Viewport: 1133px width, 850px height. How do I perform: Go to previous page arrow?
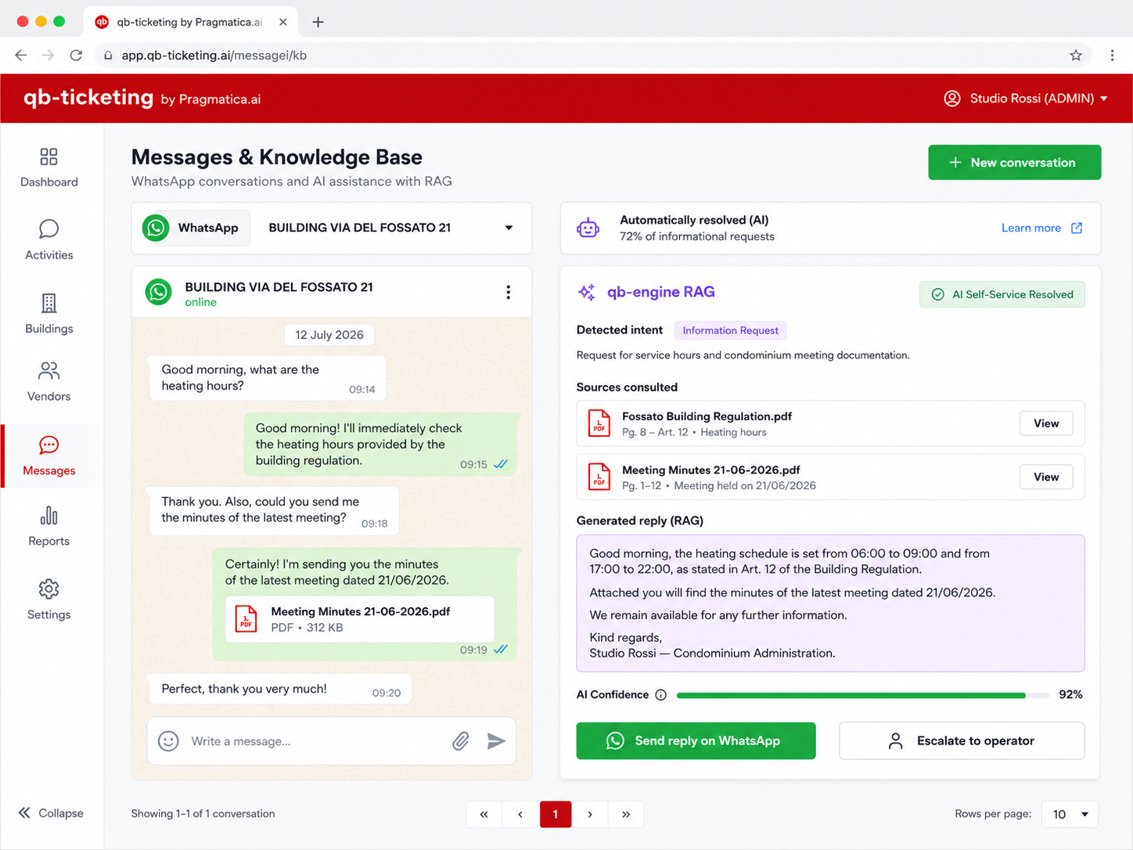click(520, 814)
